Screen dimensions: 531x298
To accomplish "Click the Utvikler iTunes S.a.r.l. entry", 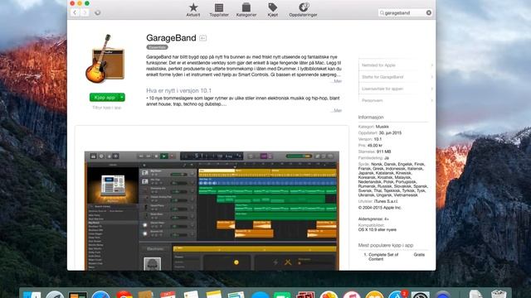I will click(x=378, y=201).
